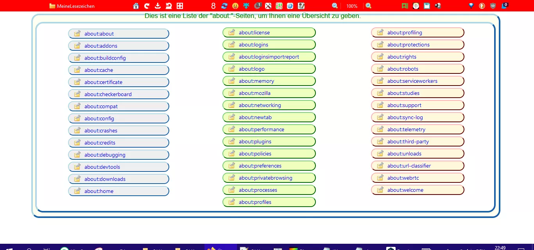Image resolution: width=534 pixels, height=250 pixels.
Task: Click the white grid square icon
Action: tap(180, 6)
